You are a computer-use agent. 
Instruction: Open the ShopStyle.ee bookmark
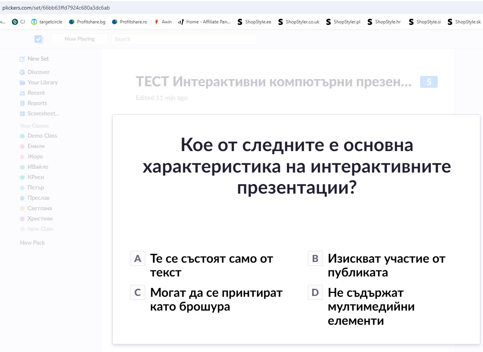(254, 22)
